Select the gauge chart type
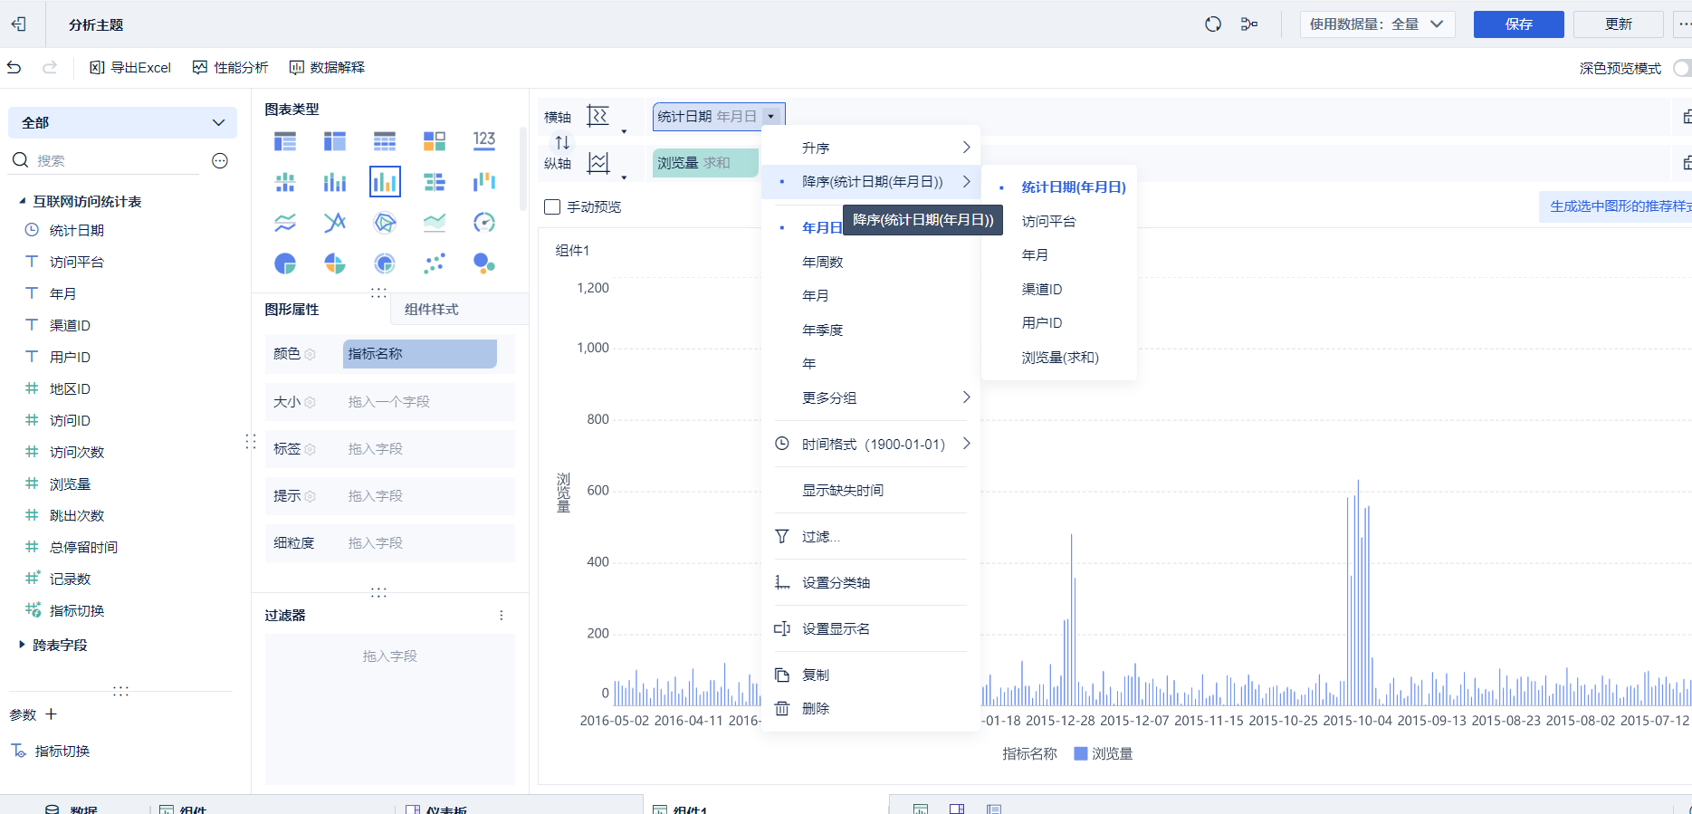 coord(484,223)
